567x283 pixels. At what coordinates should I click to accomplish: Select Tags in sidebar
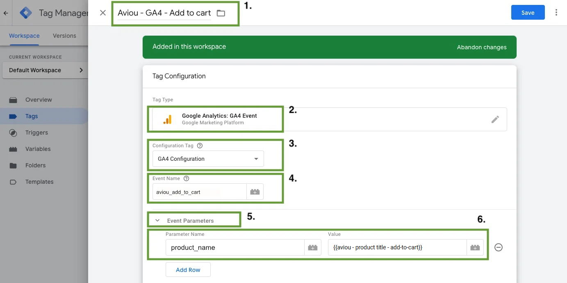(44, 116)
